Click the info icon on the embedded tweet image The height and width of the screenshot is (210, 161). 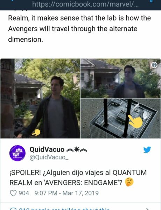tap(154, 65)
